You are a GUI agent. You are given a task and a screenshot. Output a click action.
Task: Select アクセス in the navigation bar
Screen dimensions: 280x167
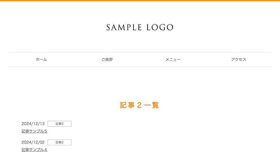point(239,59)
